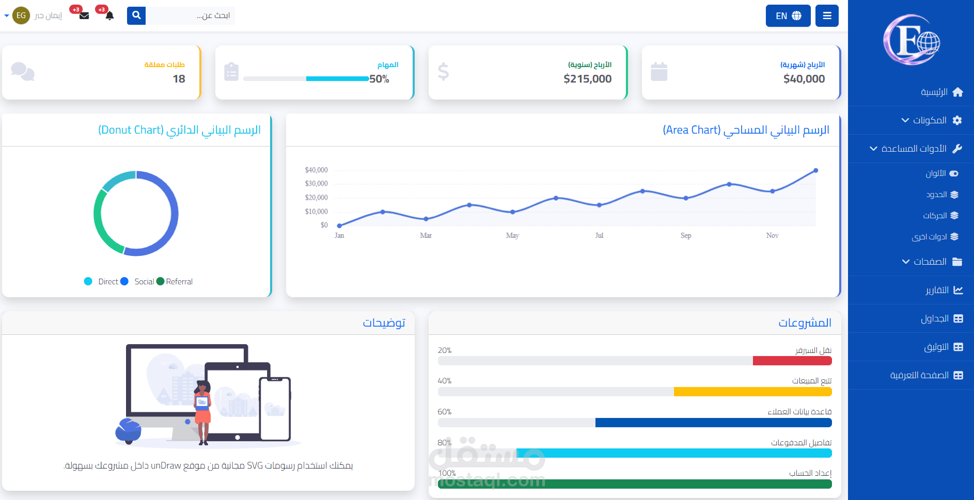Click the نقل السيرفر 20% progress bar
Viewport: 974px width, 500px height.
(635, 361)
